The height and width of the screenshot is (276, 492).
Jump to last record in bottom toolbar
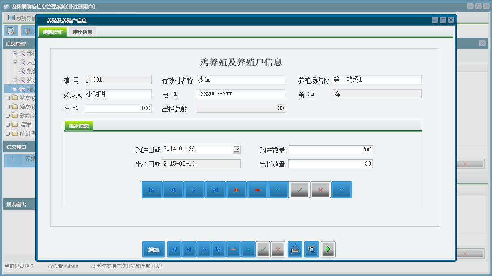pyautogui.click(x=219, y=250)
